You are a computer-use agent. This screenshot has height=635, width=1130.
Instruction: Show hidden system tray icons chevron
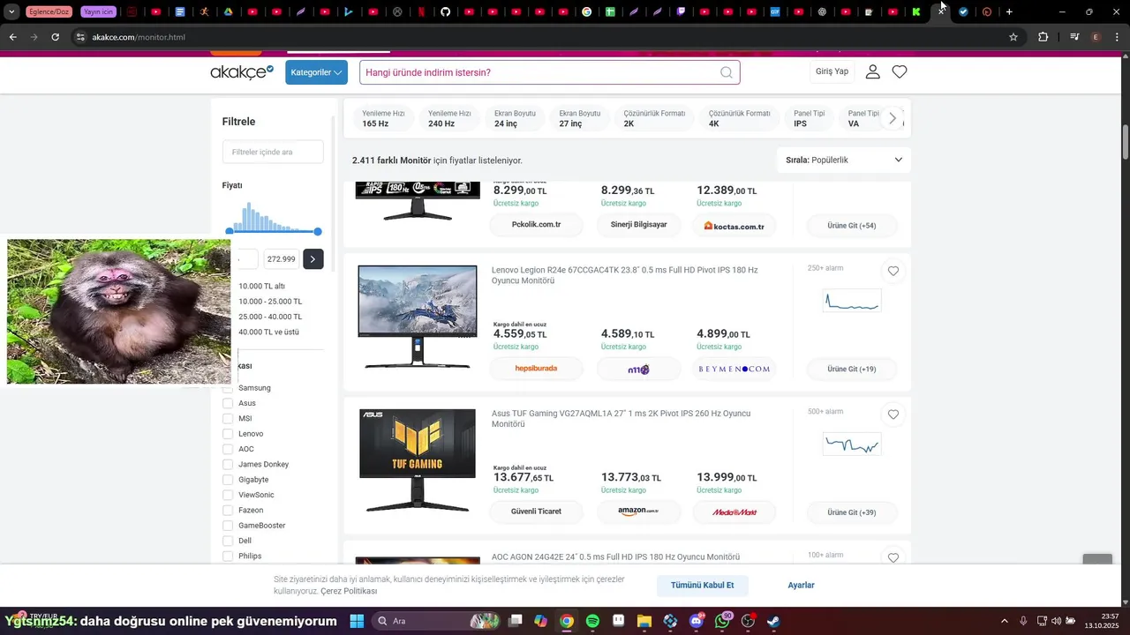[x=1004, y=621]
